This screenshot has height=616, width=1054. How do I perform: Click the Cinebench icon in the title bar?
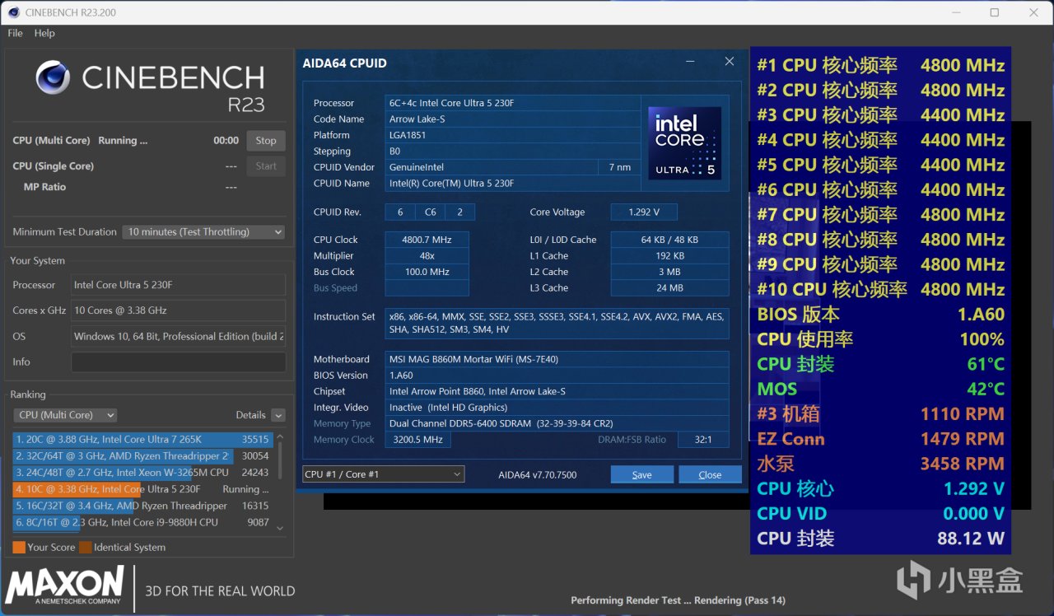pos(14,12)
